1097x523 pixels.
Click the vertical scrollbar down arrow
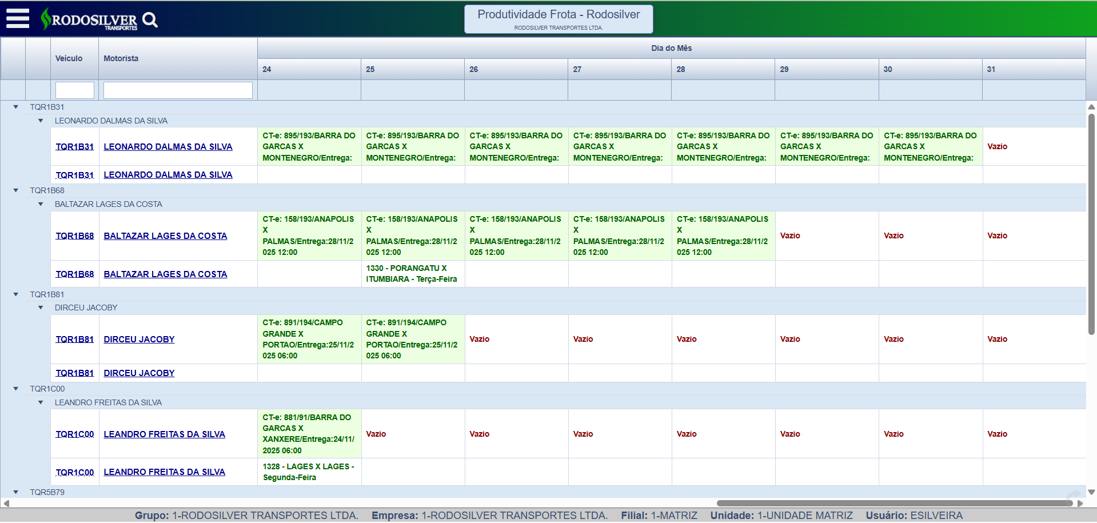[1091, 492]
